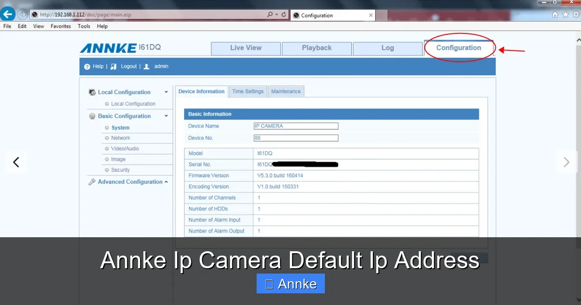Screen dimensions: 581x305
Task: Open the Favorites menu
Action: pos(61,26)
